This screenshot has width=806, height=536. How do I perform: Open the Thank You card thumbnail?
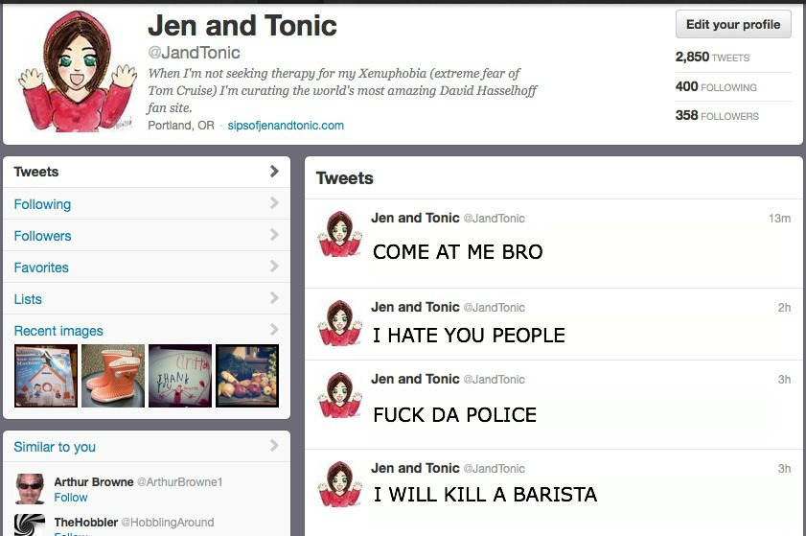[x=180, y=376]
